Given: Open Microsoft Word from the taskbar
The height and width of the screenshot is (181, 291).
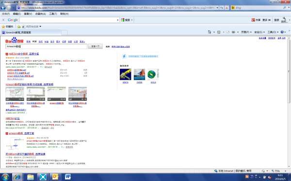Looking at the screenshot, I should pyautogui.click(x=67, y=177).
